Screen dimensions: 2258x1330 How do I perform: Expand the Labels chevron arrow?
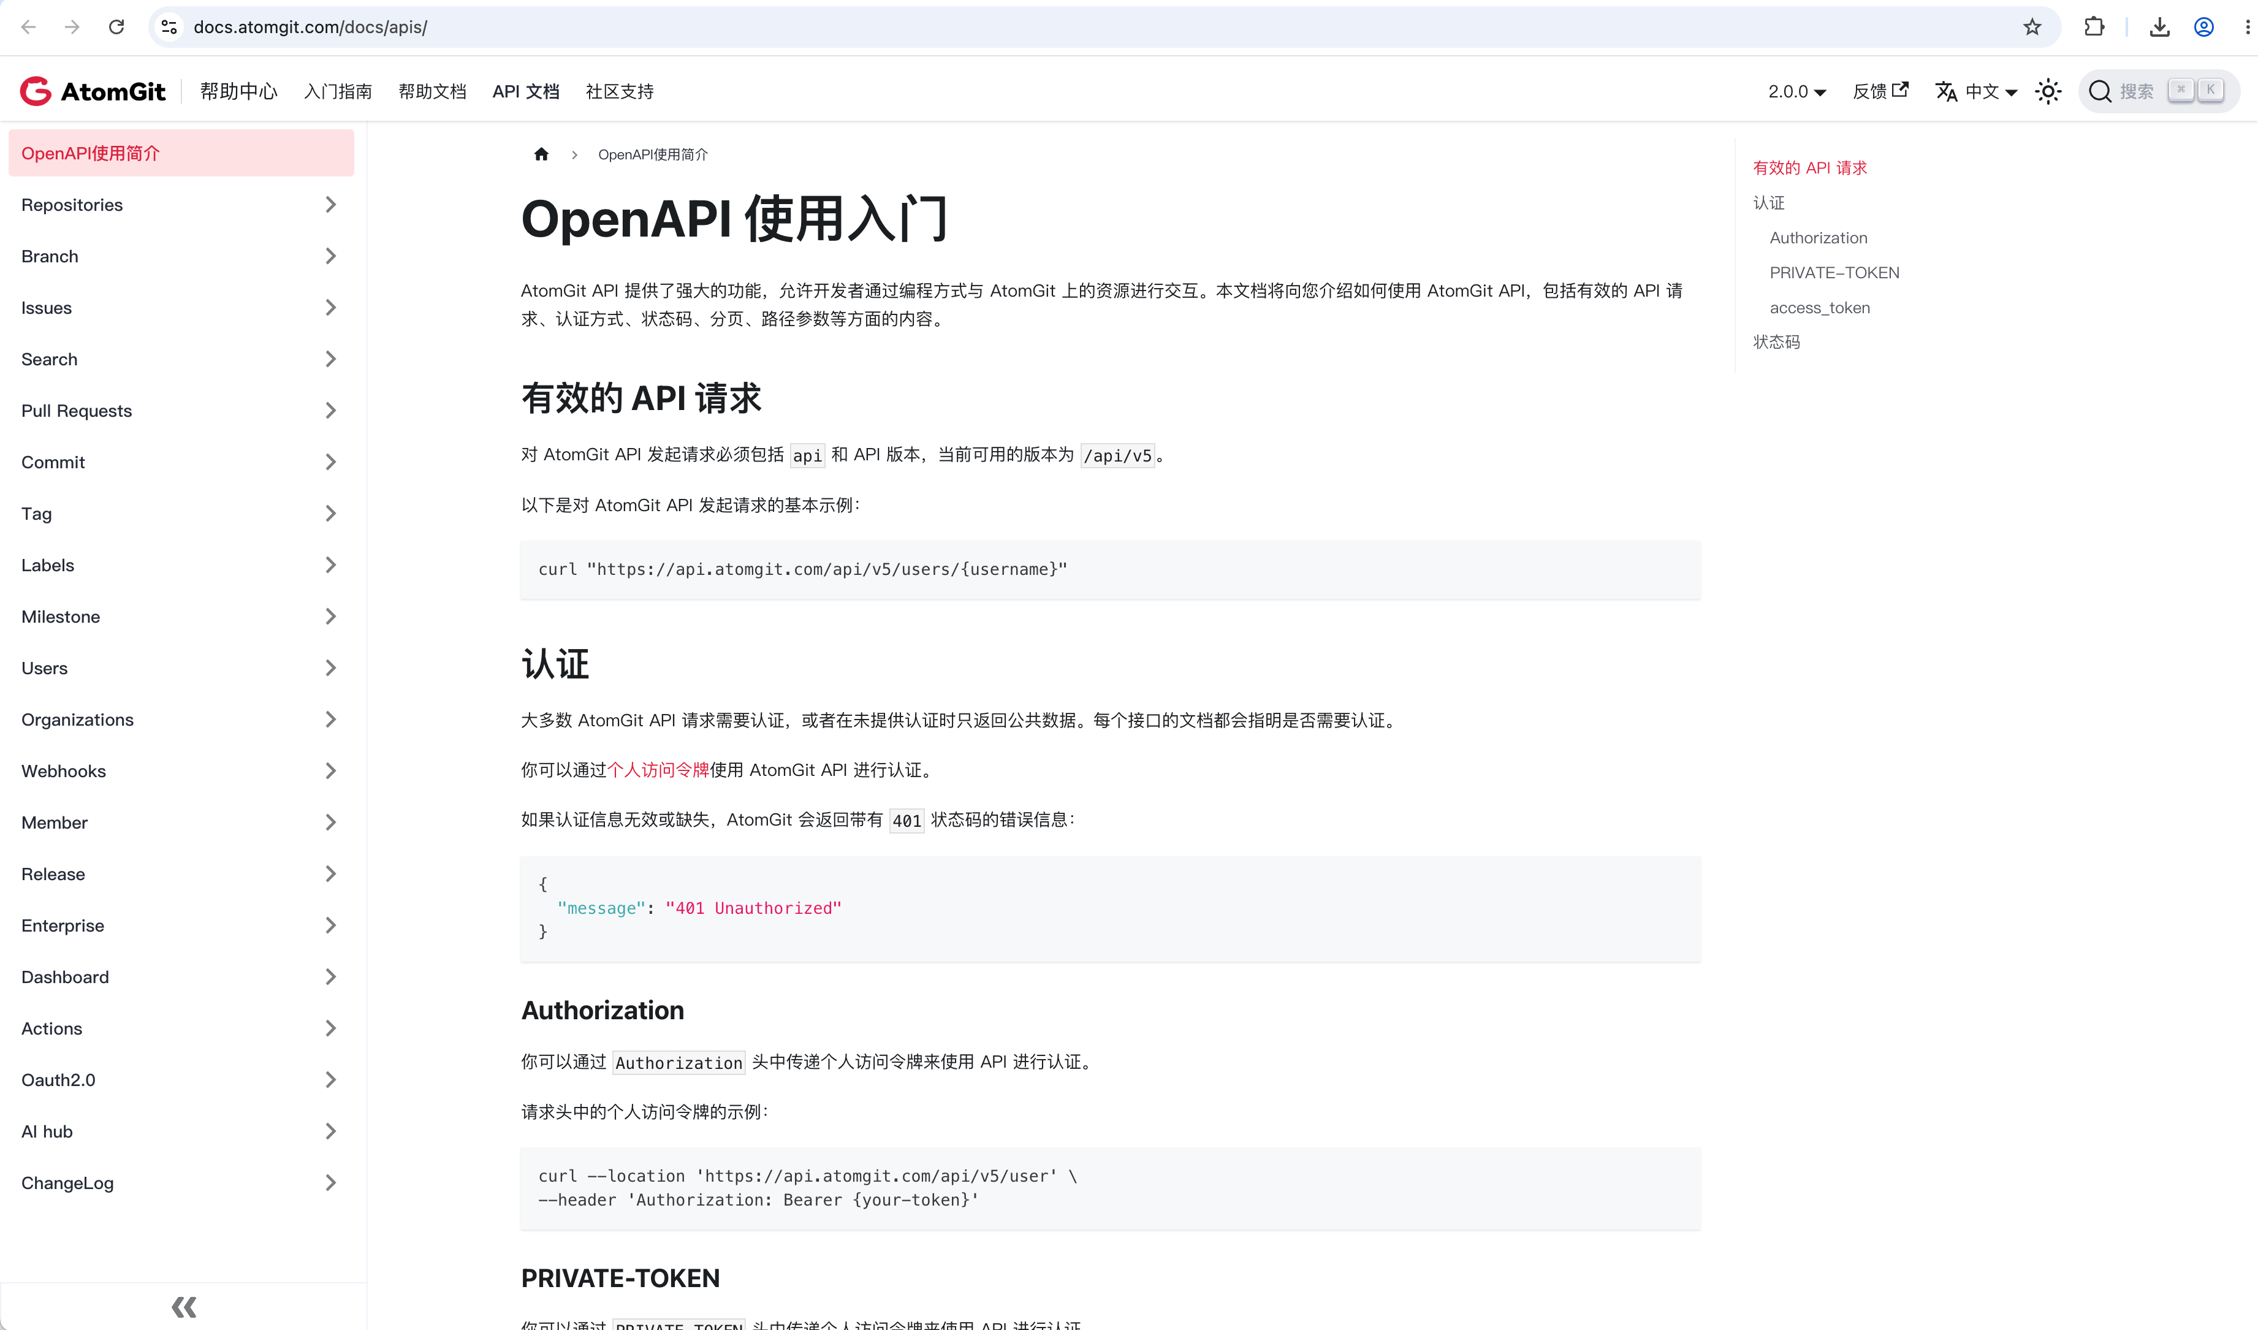click(330, 566)
